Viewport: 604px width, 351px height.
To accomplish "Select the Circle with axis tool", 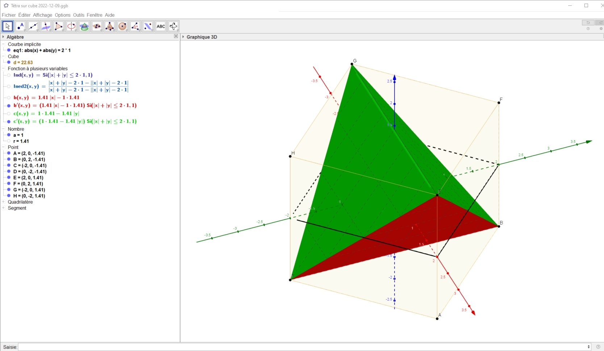I will point(71,26).
